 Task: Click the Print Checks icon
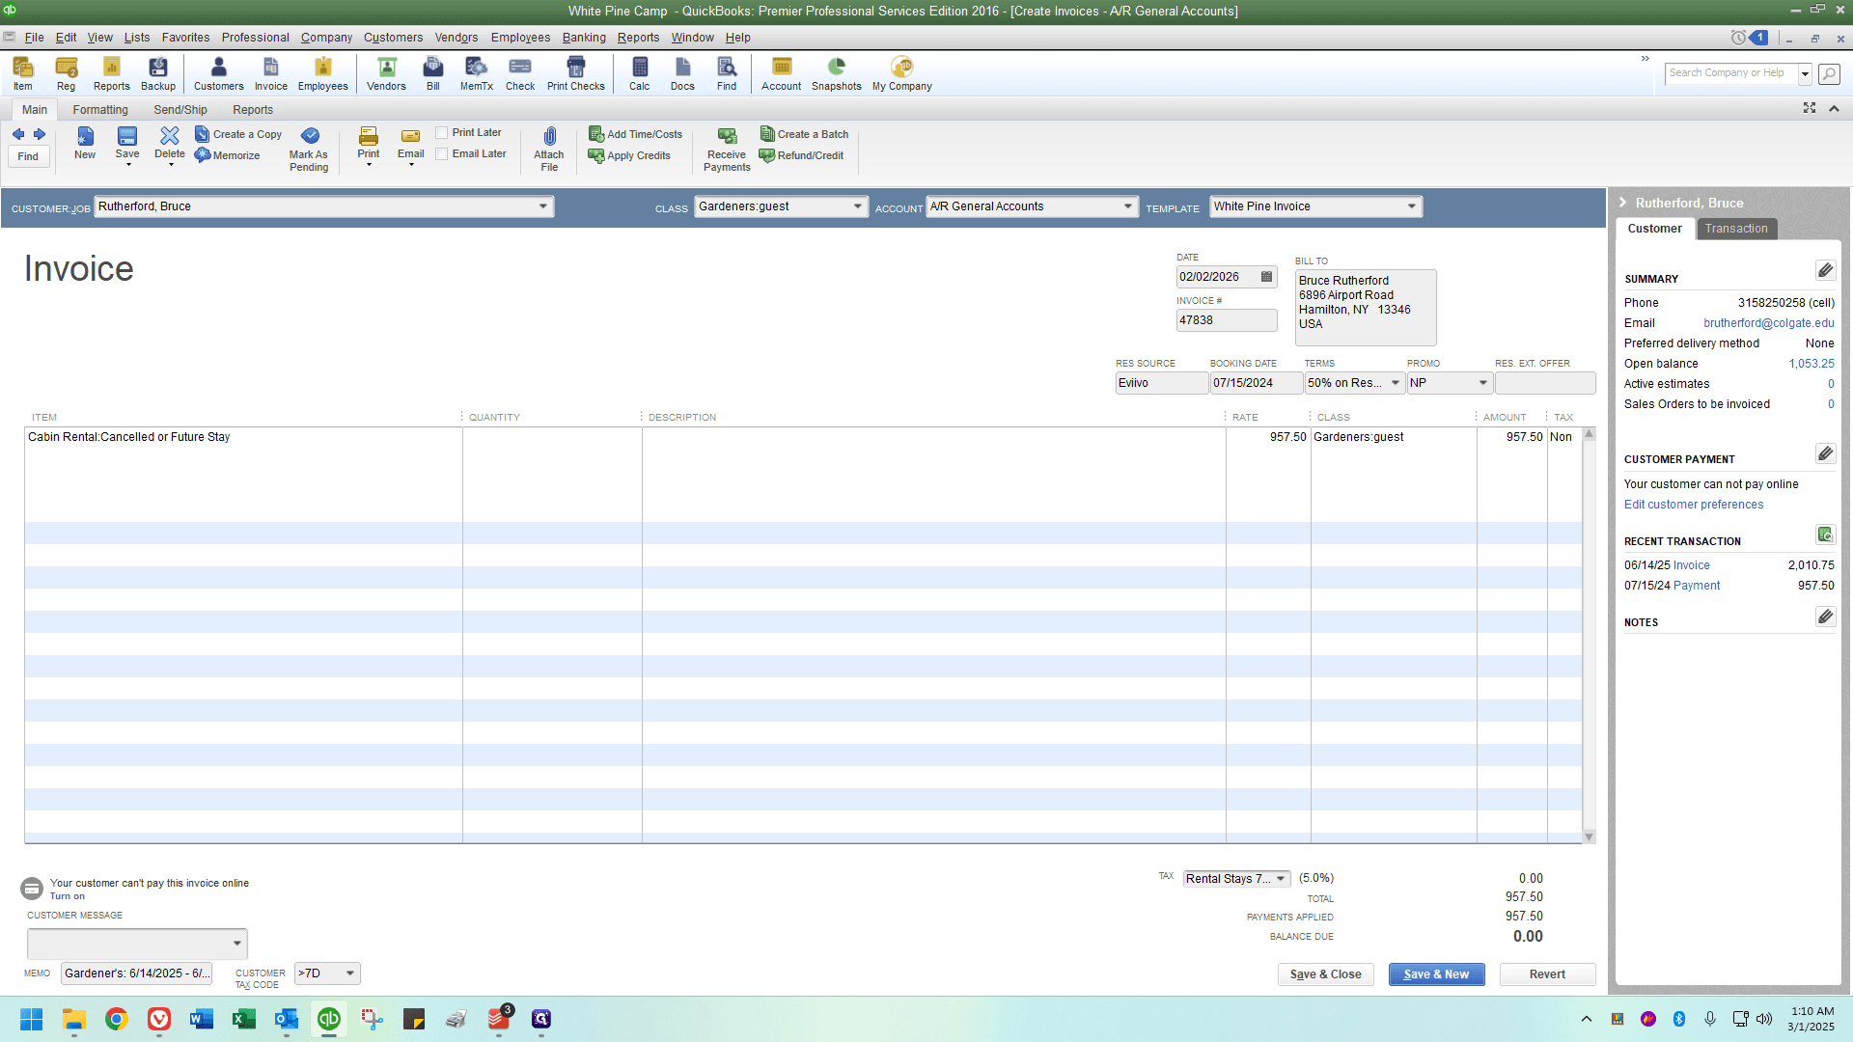(576, 73)
